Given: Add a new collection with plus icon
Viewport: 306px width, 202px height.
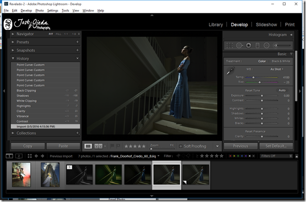Looking at the screenshot, I should coord(77,133).
